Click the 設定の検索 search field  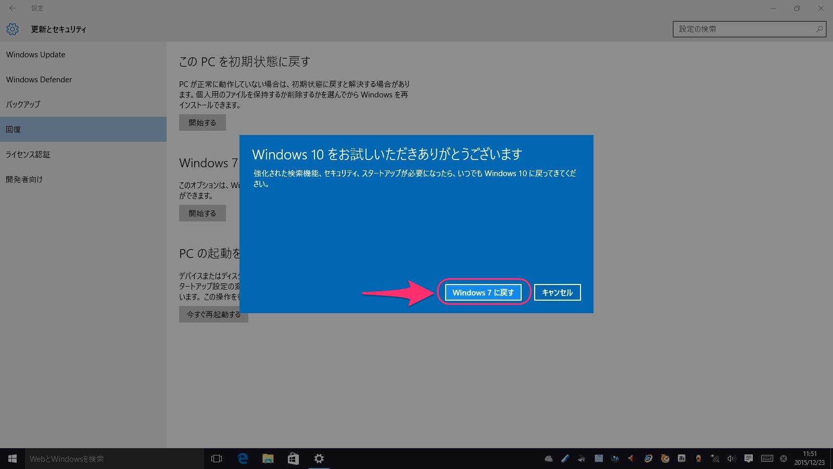[750, 29]
